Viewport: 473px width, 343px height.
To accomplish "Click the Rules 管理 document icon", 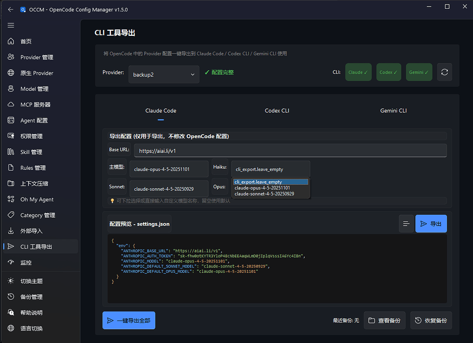I will [x=11, y=167].
